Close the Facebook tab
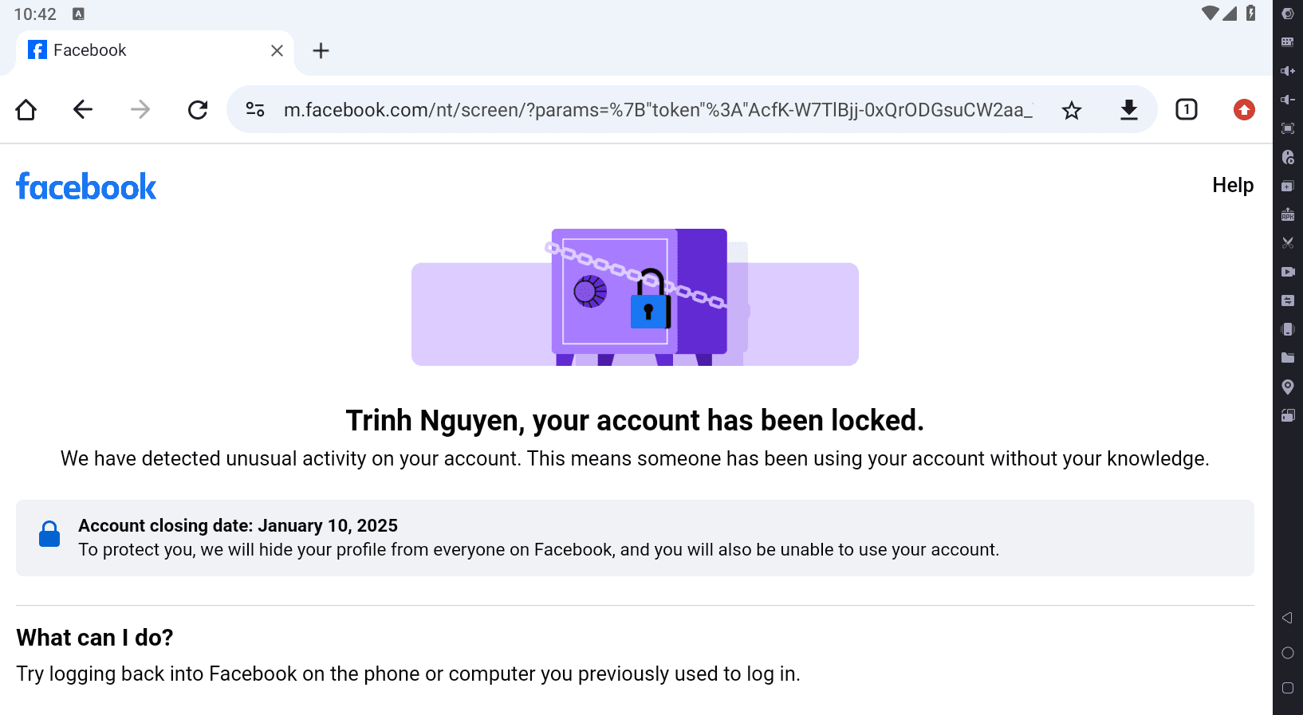This screenshot has width=1303, height=715. point(277,51)
